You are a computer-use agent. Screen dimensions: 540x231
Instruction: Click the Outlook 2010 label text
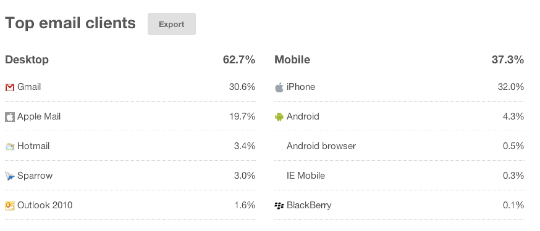coord(45,205)
